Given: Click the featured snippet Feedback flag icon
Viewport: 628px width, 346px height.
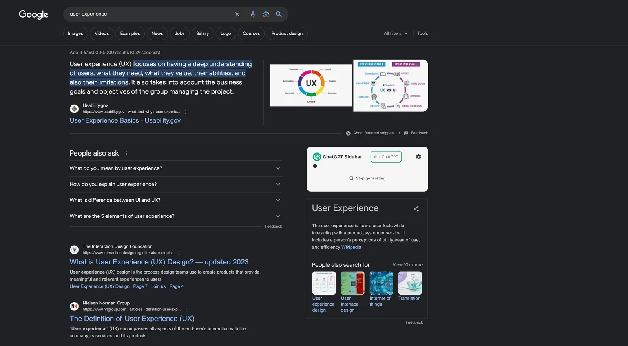Looking at the screenshot, I should (x=406, y=133).
